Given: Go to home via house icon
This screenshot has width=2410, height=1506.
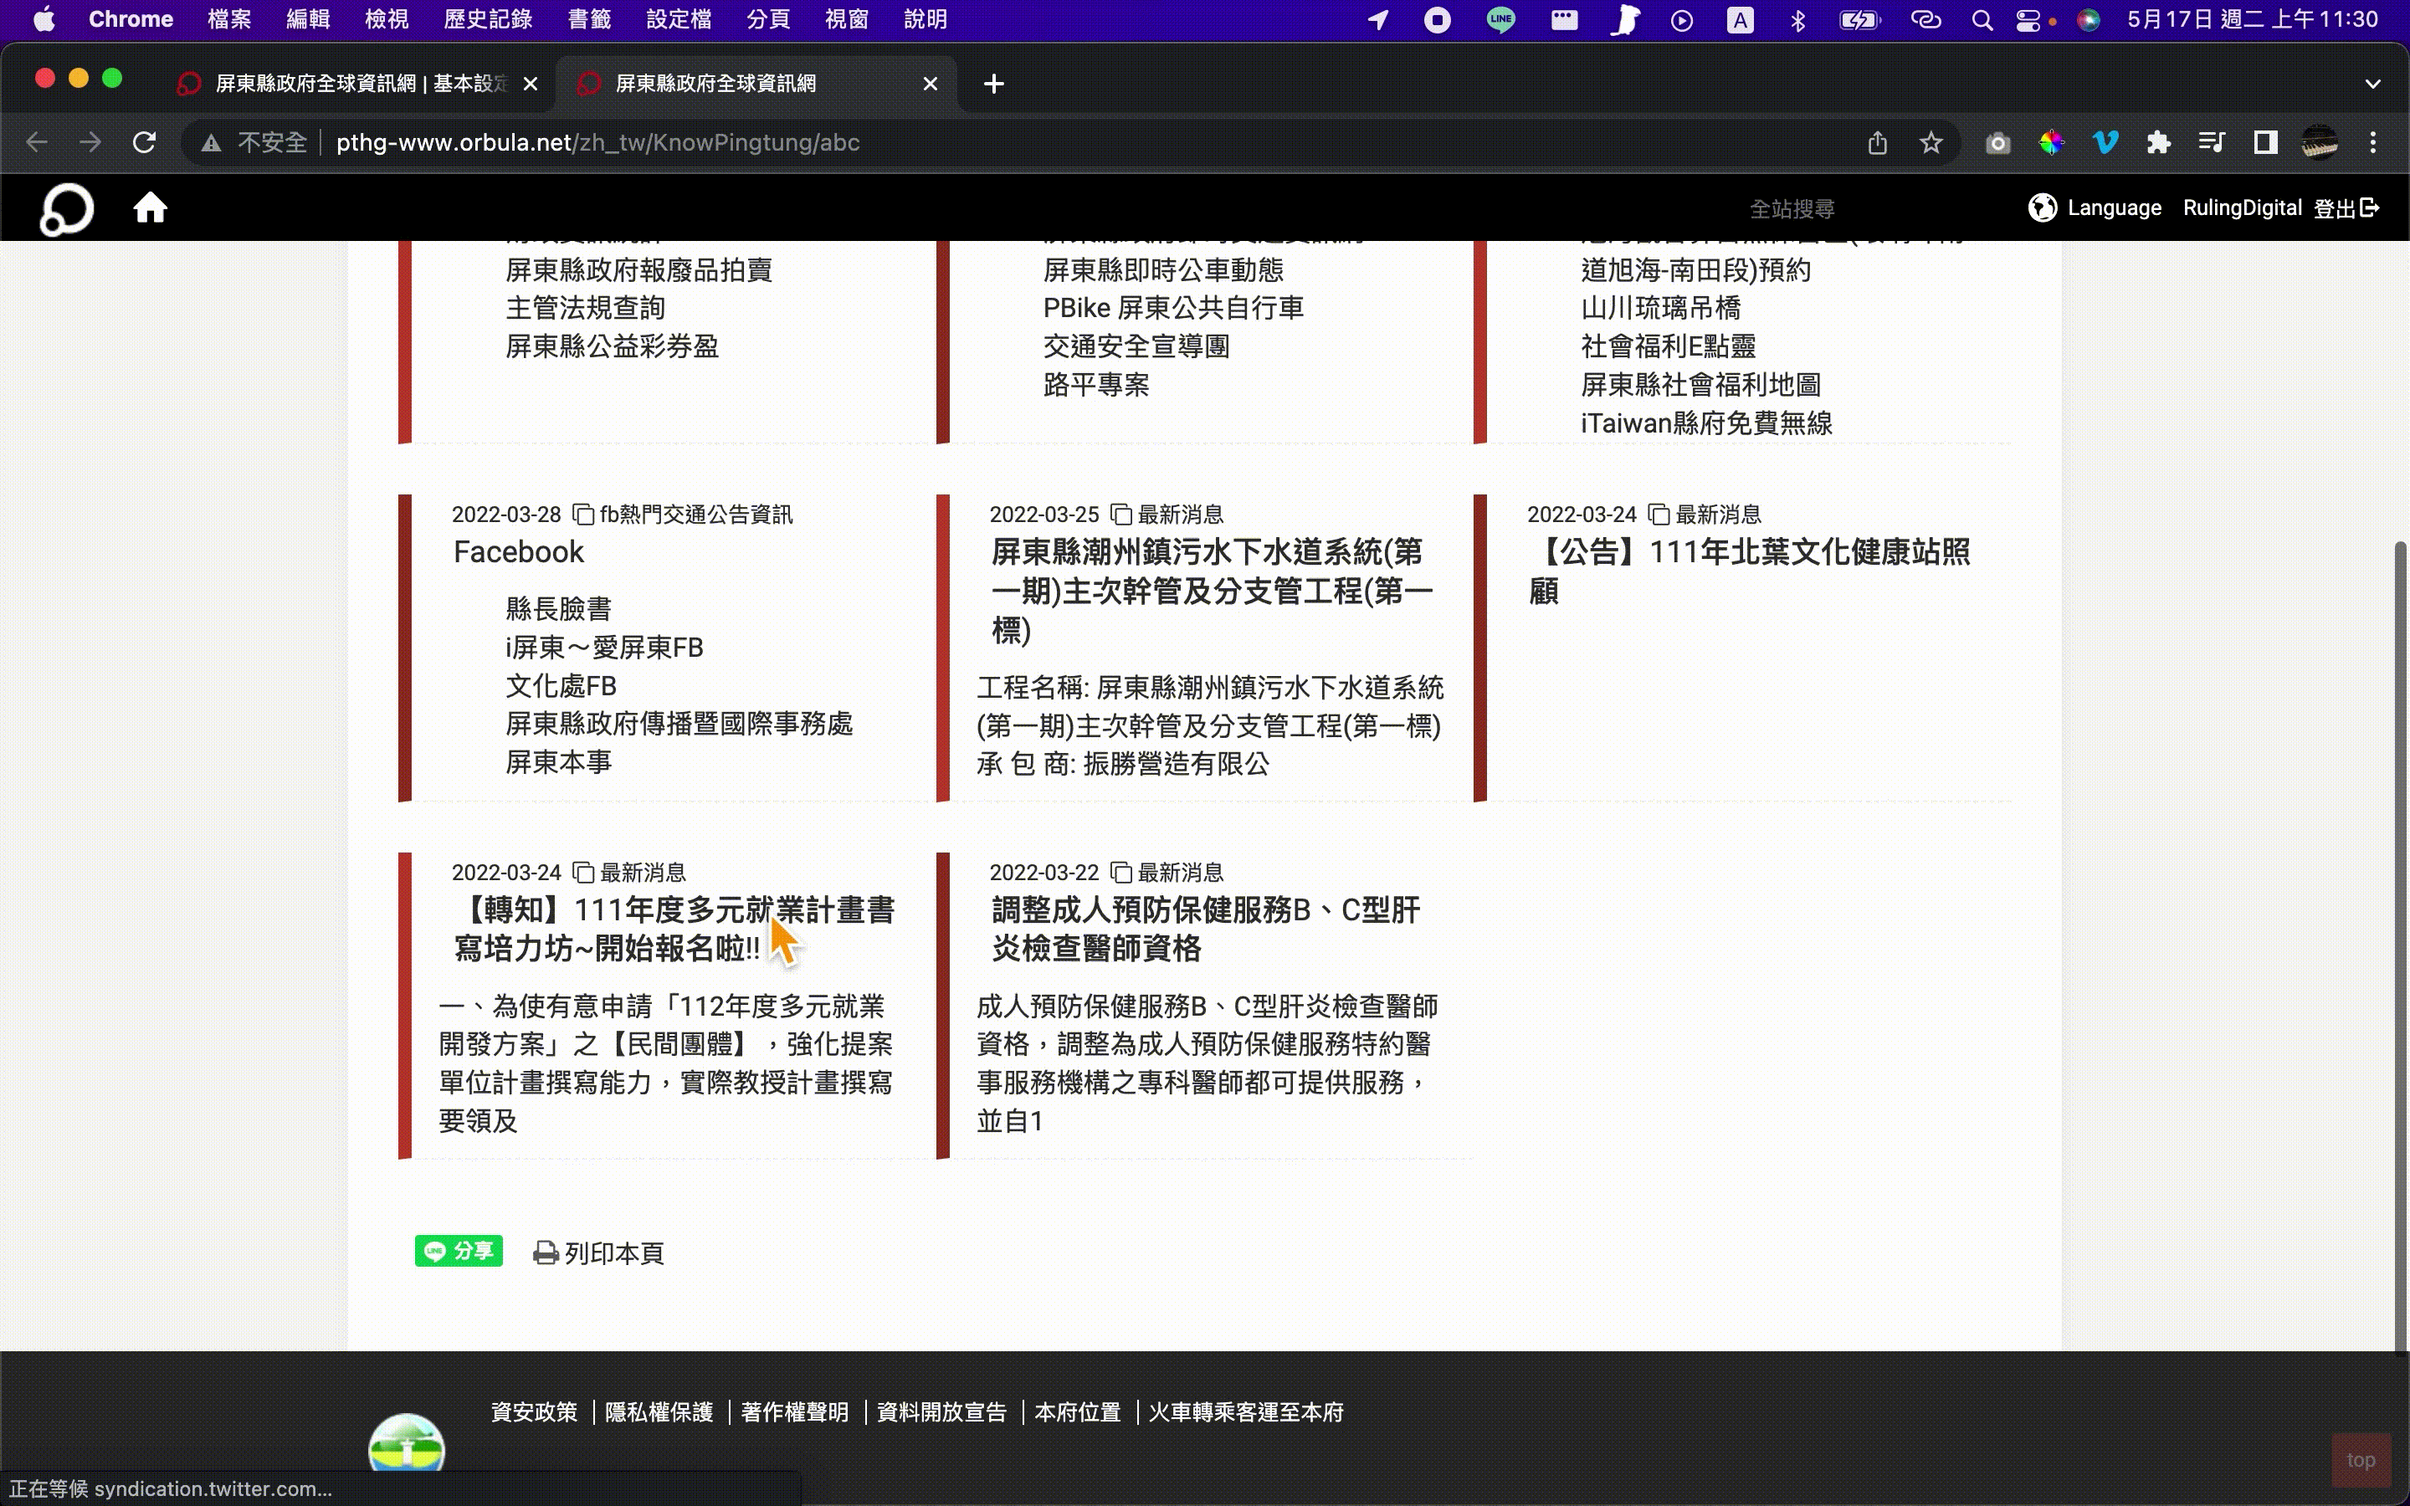Looking at the screenshot, I should pyautogui.click(x=151, y=207).
